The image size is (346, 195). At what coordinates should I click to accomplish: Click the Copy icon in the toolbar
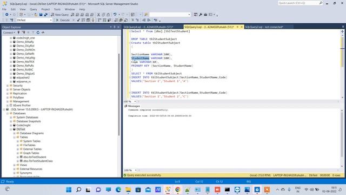[x=103, y=15]
